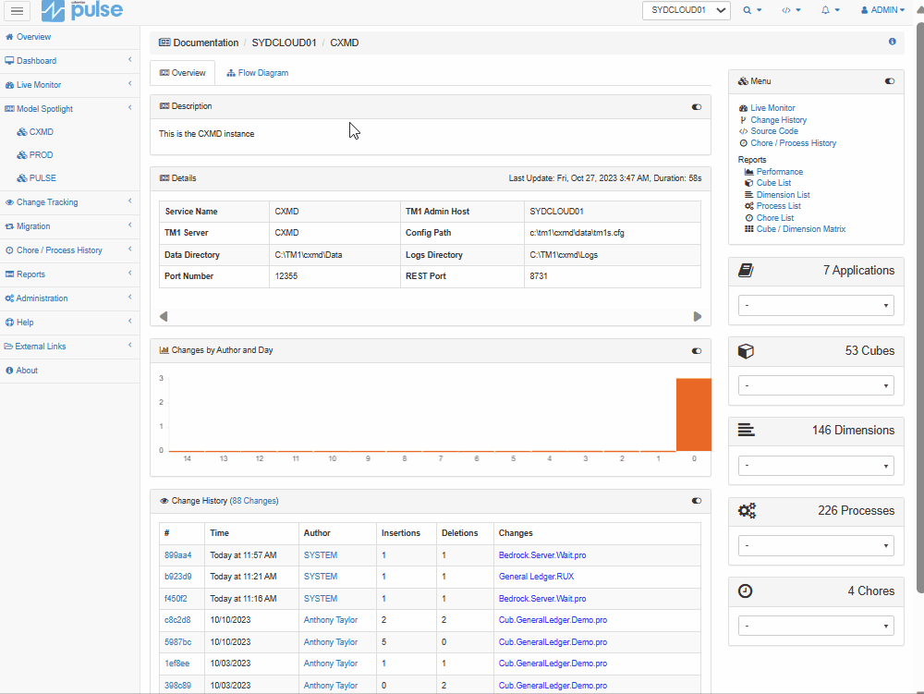Click the info icon beside the breadcrumb

[x=893, y=42]
